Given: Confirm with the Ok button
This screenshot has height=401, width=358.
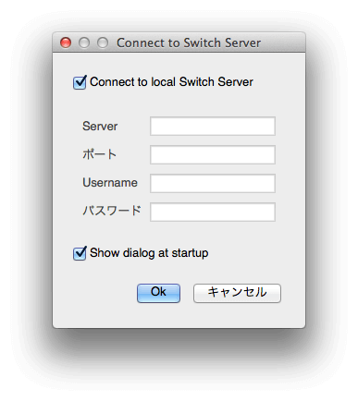Looking at the screenshot, I should coord(158,293).
